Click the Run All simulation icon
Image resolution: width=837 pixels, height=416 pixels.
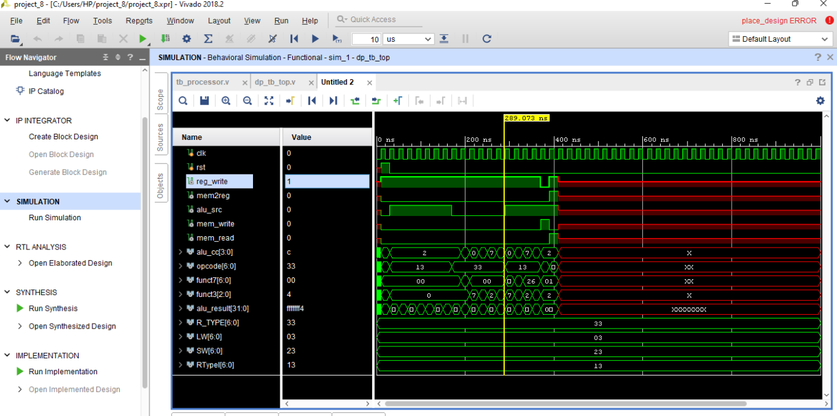[x=315, y=39]
